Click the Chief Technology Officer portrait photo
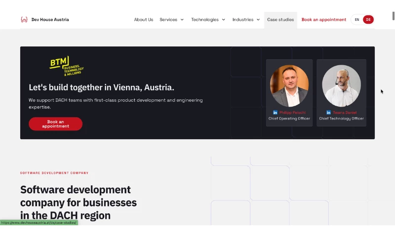 341,85
